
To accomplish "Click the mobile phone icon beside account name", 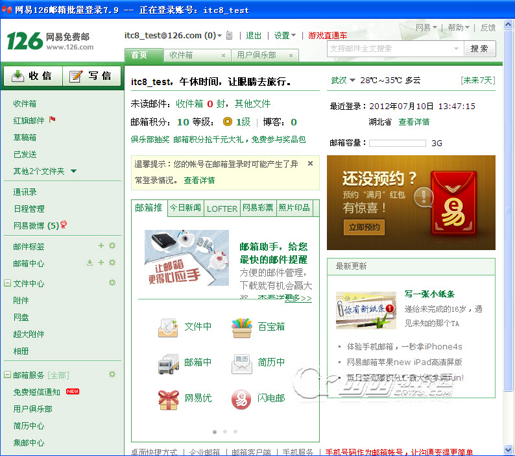I will click(x=229, y=36).
